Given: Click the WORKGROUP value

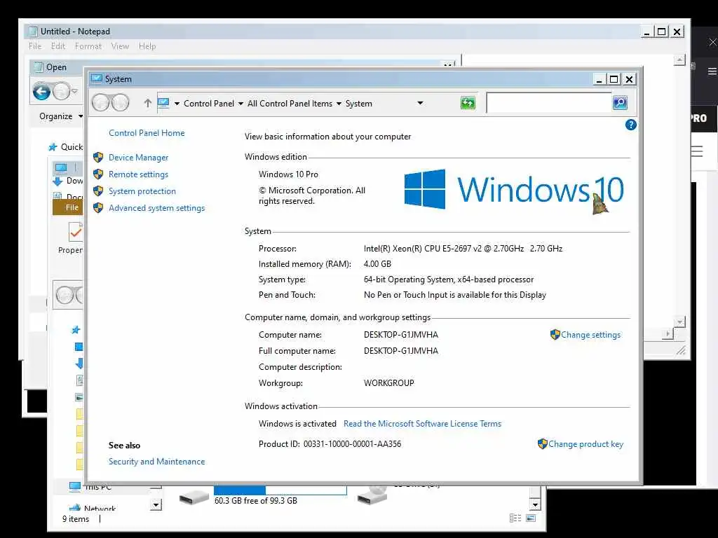Looking at the screenshot, I should pos(388,383).
